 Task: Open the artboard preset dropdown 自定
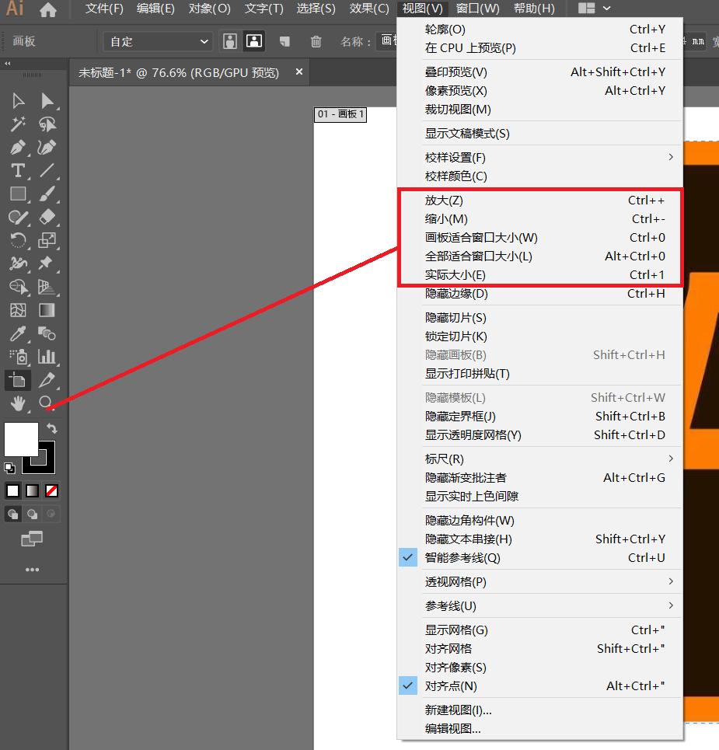[159, 42]
